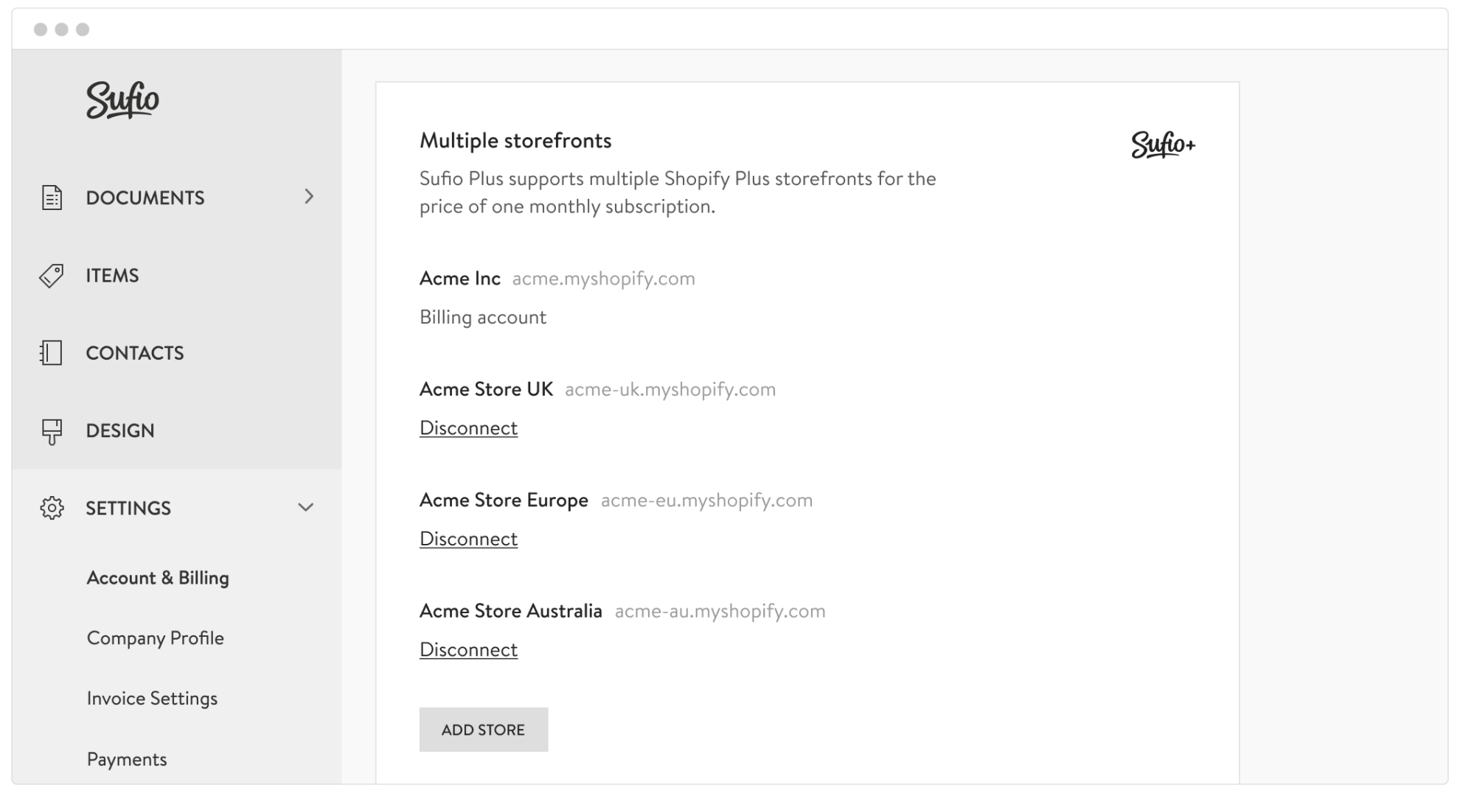Click the Sufio logo in sidebar
The image size is (1460, 796).
point(122,100)
